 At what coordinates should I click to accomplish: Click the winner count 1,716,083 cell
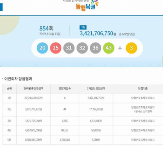65,140
